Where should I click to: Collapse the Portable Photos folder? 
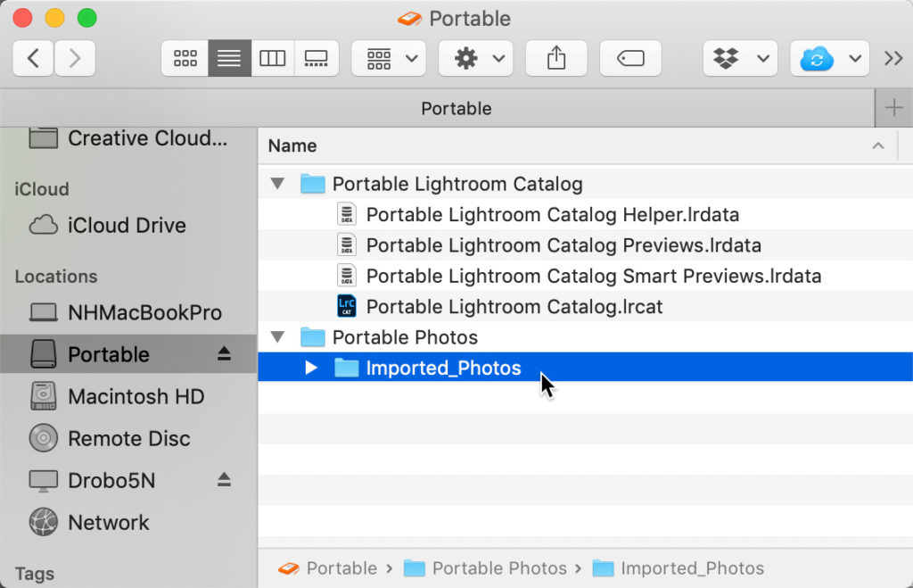pyautogui.click(x=278, y=337)
